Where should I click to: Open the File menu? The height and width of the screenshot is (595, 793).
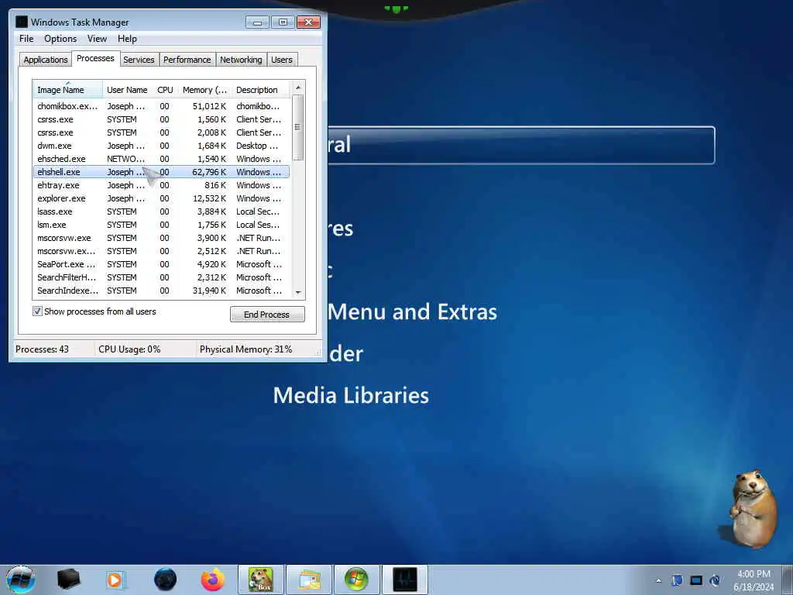[x=26, y=39]
